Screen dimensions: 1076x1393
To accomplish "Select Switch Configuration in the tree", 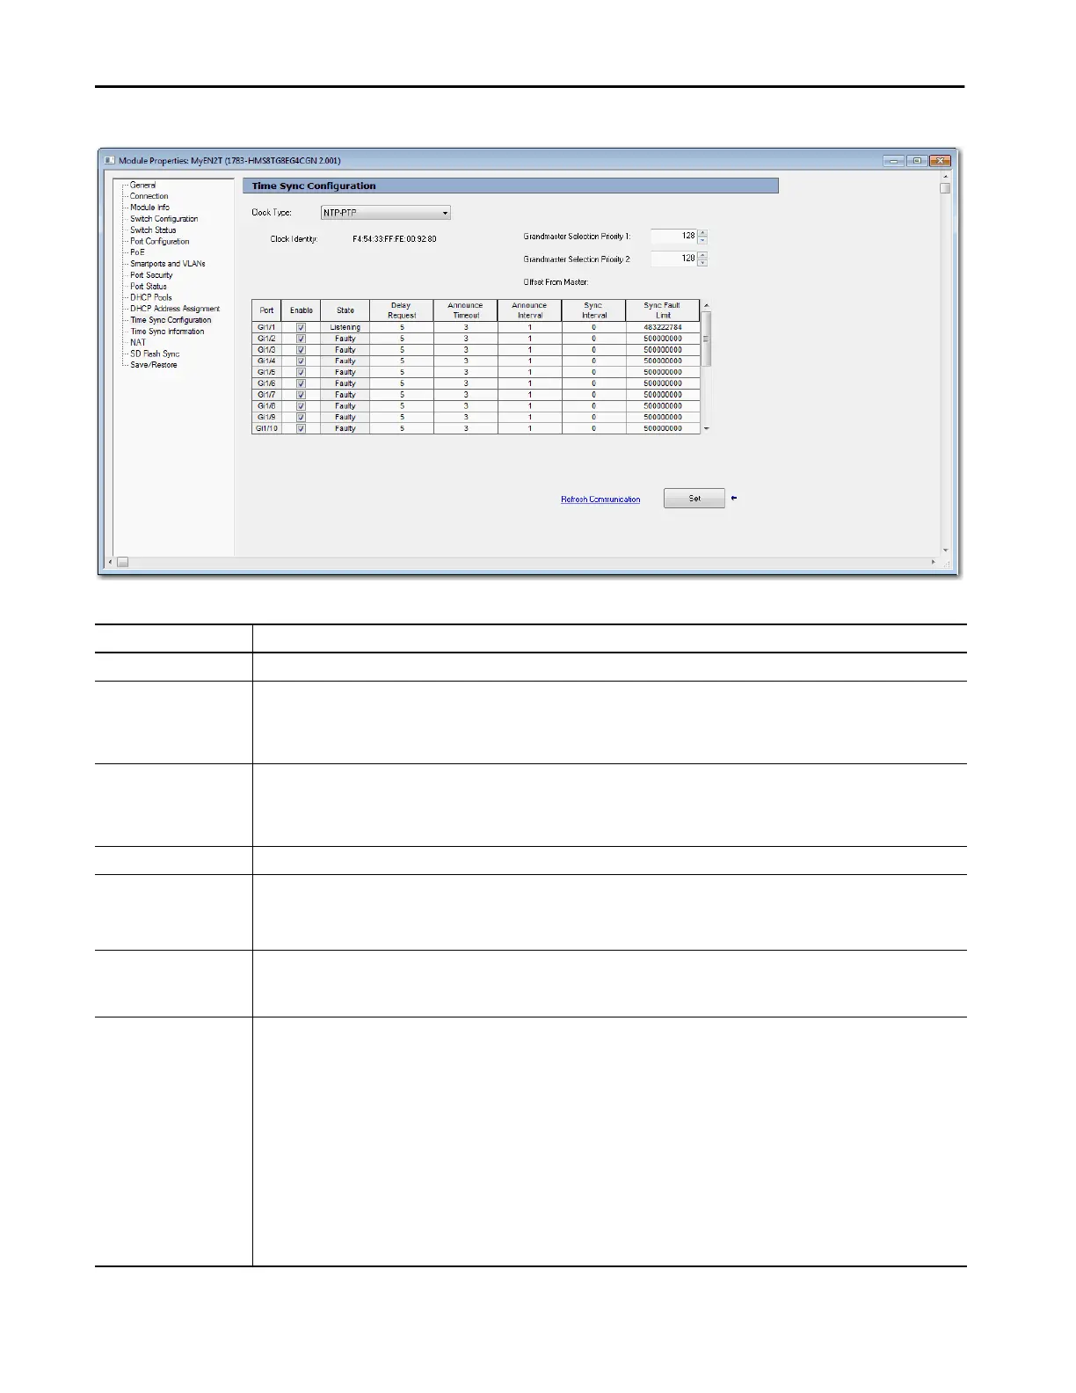I will (164, 219).
